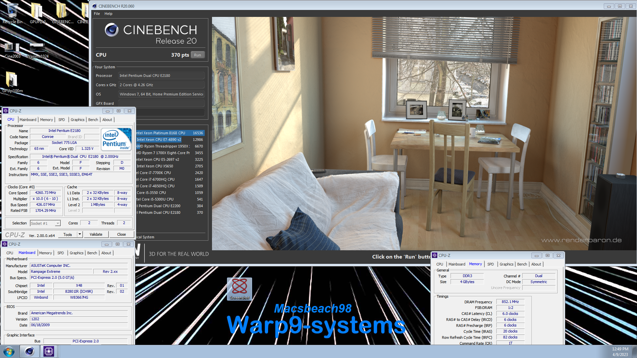Select SPD tab in Memory CPU-Z window
Viewport: 637px width, 358px height.
pyautogui.click(x=491, y=264)
